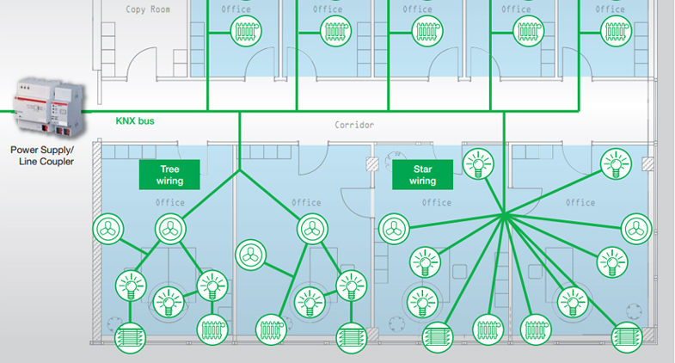Screen dimensions: 675x363
Task: Click the tree wiring branch point below corridor
Action: [x=240, y=169]
